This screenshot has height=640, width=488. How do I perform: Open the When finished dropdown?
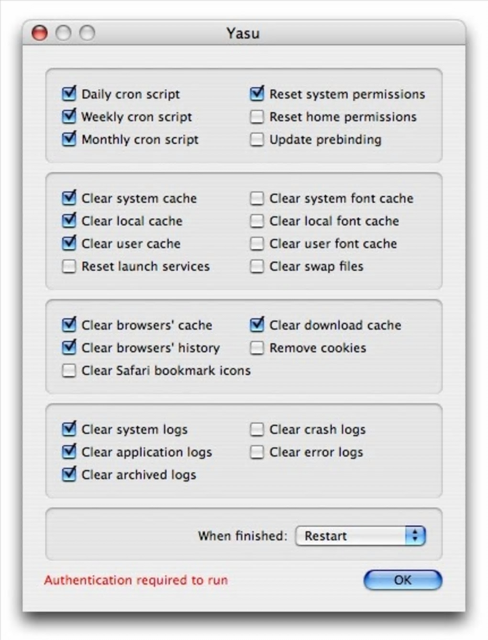(x=360, y=536)
